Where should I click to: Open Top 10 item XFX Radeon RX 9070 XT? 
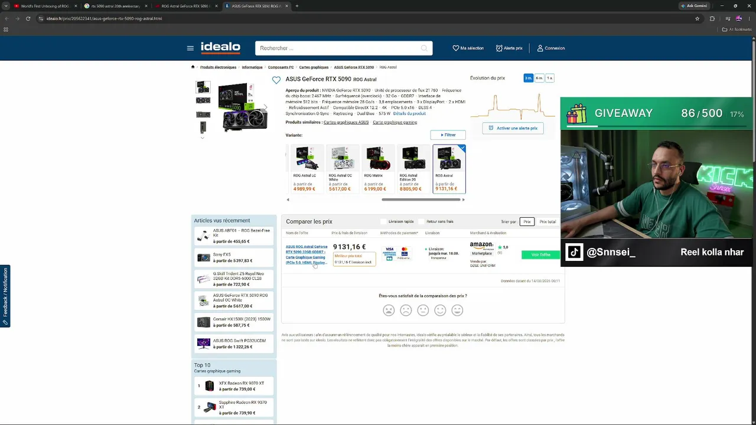click(x=234, y=386)
